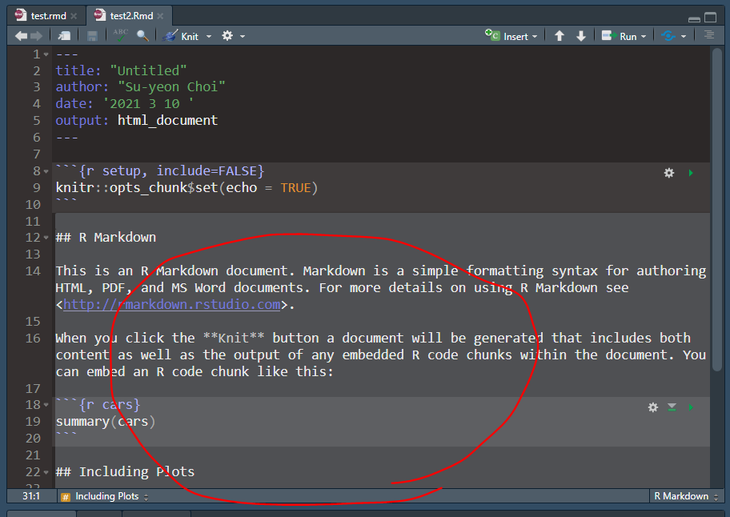The height and width of the screenshot is (517, 730).
Task: Knit the current document
Action: tap(181, 36)
